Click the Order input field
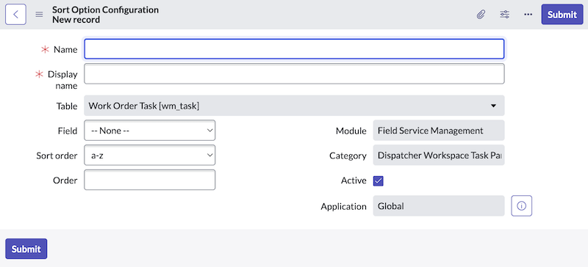The width and height of the screenshot is (588, 267). click(x=150, y=180)
